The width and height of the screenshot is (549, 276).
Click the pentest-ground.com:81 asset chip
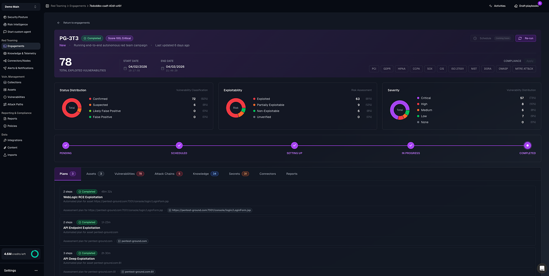click(x=138, y=272)
